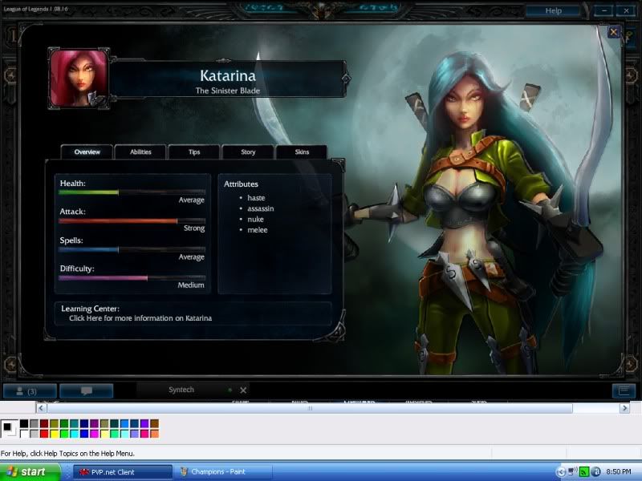The image size is (642, 481).
Task: Switch to Champions - Paint taskbar window
Action: click(221, 472)
